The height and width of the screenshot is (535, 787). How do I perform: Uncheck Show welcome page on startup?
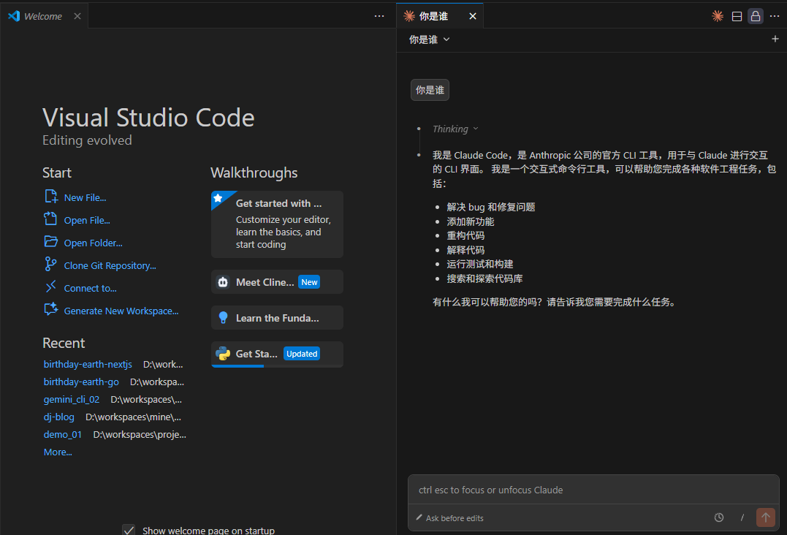pyautogui.click(x=129, y=531)
